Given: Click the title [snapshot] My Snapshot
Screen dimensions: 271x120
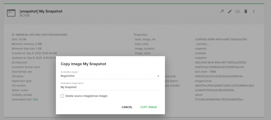Looking at the screenshot, I should click(x=41, y=11).
